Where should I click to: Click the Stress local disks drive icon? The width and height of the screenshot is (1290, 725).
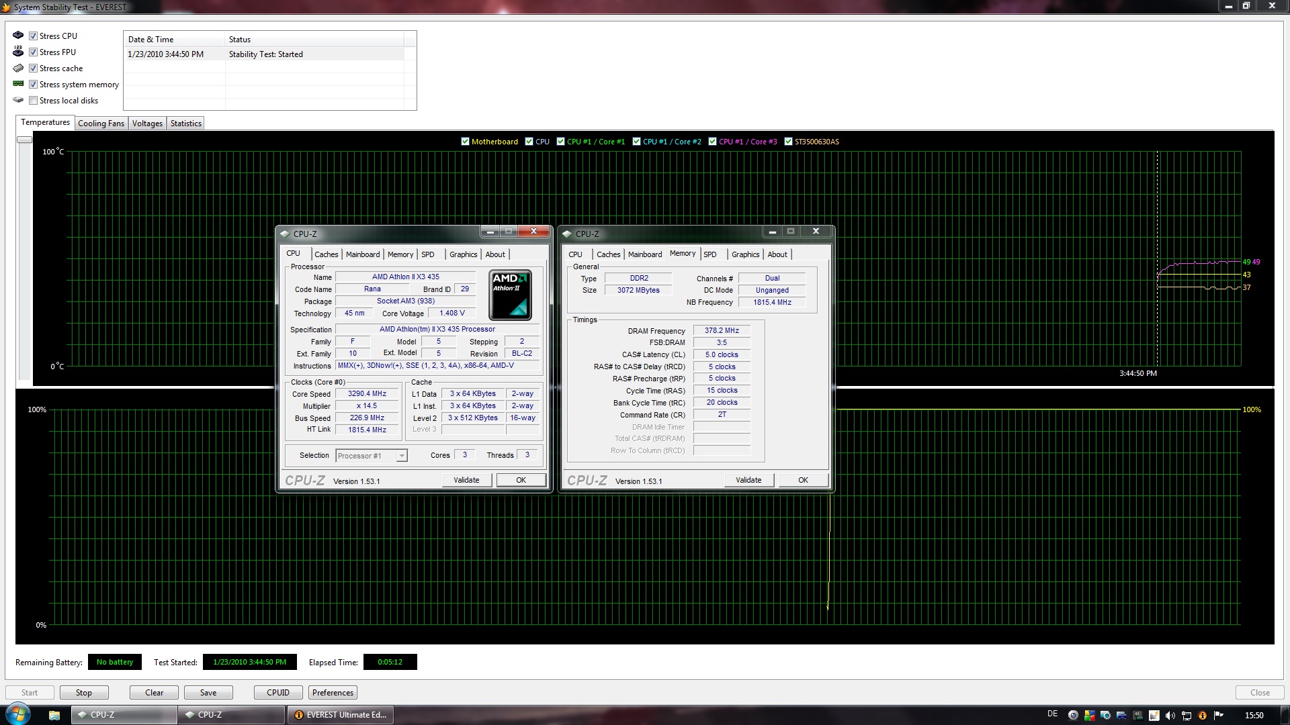[18, 100]
